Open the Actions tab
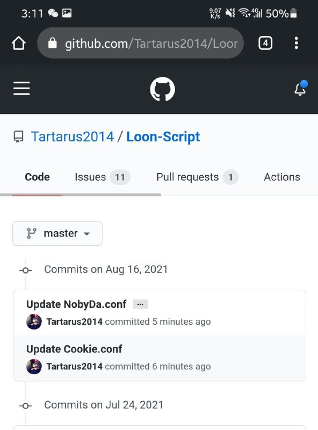This screenshot has width=318, height=430. 282,177
